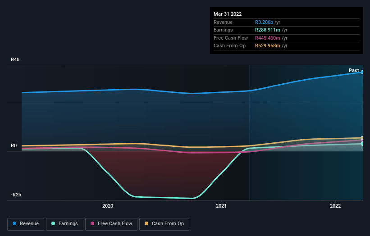
Task: Select the Revenue endpoint marker on chart
Action: [x=362, y=72]
